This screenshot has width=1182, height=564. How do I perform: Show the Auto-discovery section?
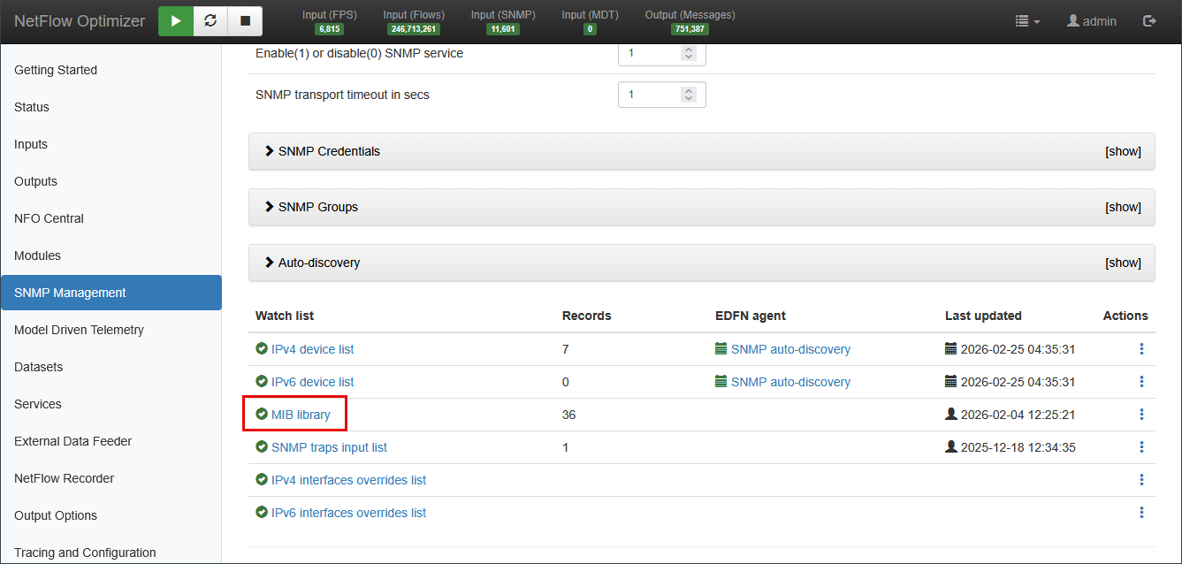[1123, 263]
